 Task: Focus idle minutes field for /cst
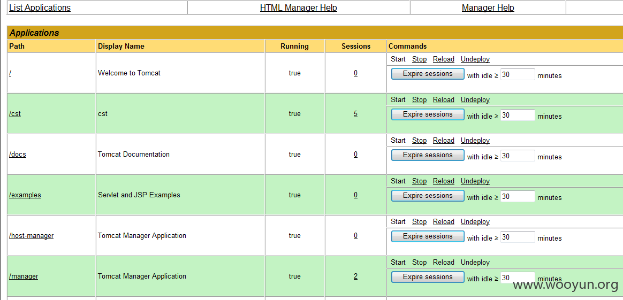pos(518,115)
